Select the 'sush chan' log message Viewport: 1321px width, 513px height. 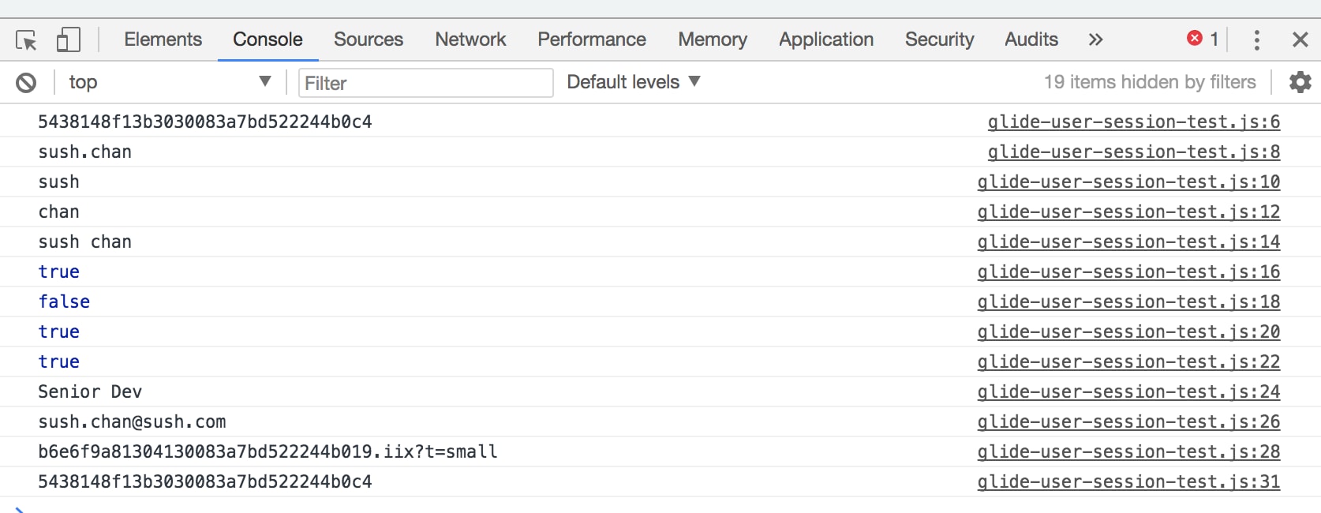coord(85,242)
